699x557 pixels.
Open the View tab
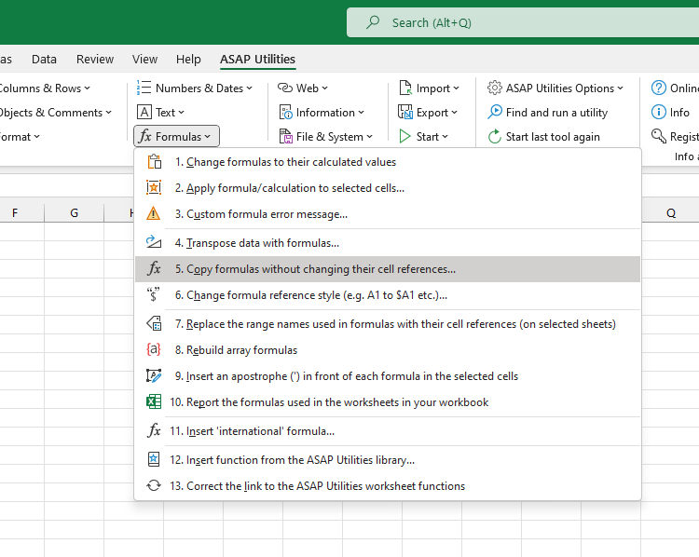(x=144, y=59)
